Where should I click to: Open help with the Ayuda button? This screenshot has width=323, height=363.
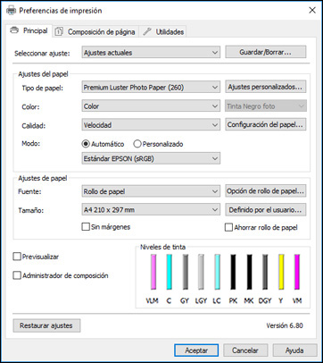click(294, 350)
